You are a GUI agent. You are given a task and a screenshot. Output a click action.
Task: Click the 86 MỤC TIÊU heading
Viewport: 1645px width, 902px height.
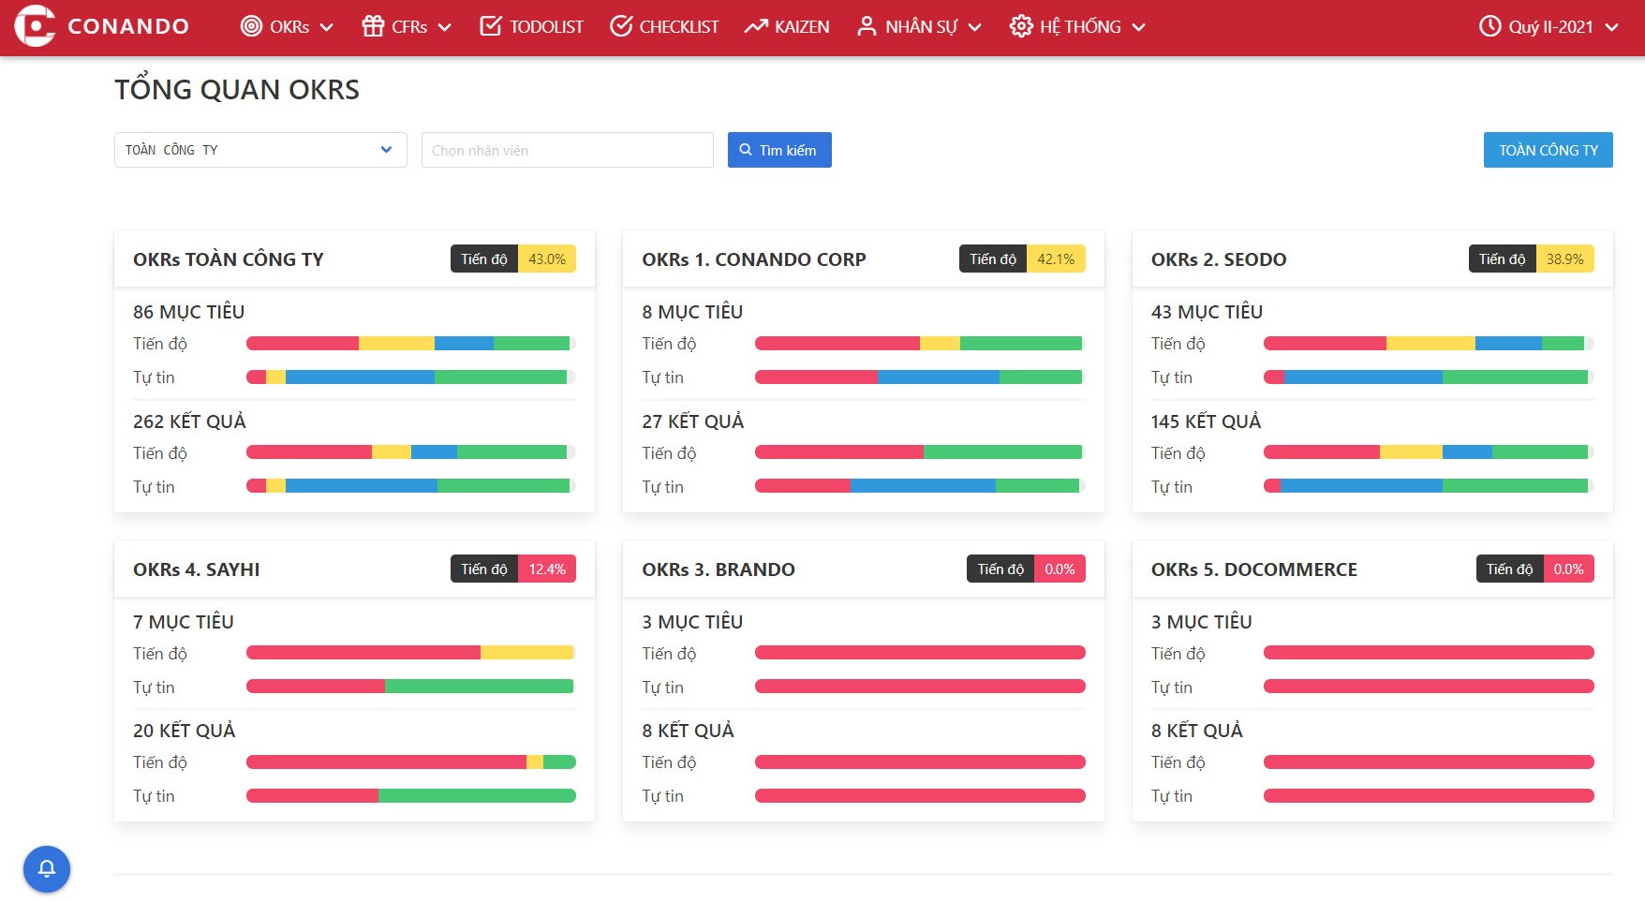[188, 312]
